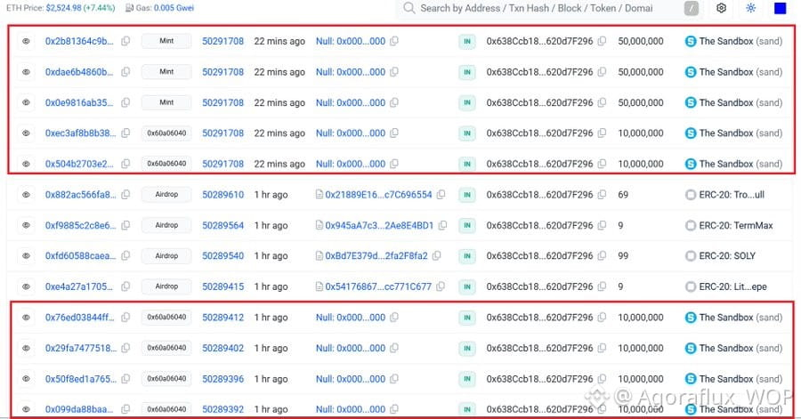Copy recipient address in 0x0e9816ab35 row

pyautogui.click(x=602, y=102)
